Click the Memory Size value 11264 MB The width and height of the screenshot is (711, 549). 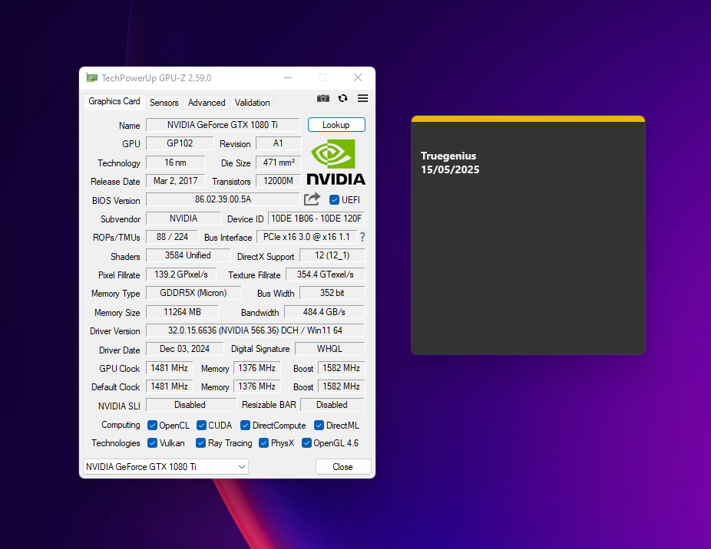click(x=182, y=312)
